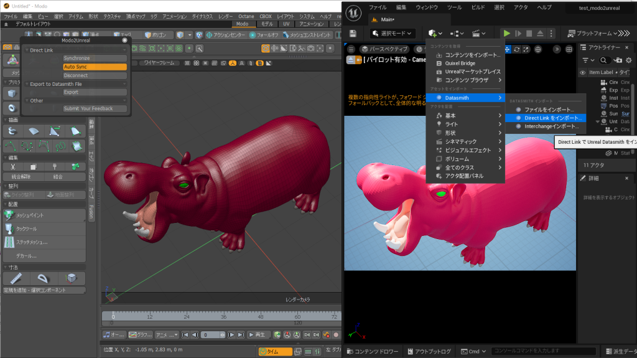Open the viewport options hamburger menu
Image resolution: width=637 pixels, height=358 pixels.
[x=351, y=49]
